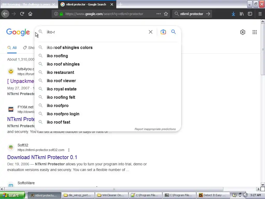This screenshot has width=265, height=199.
Task: Choose suggestion iko roofpro
Action: [108, 106]
